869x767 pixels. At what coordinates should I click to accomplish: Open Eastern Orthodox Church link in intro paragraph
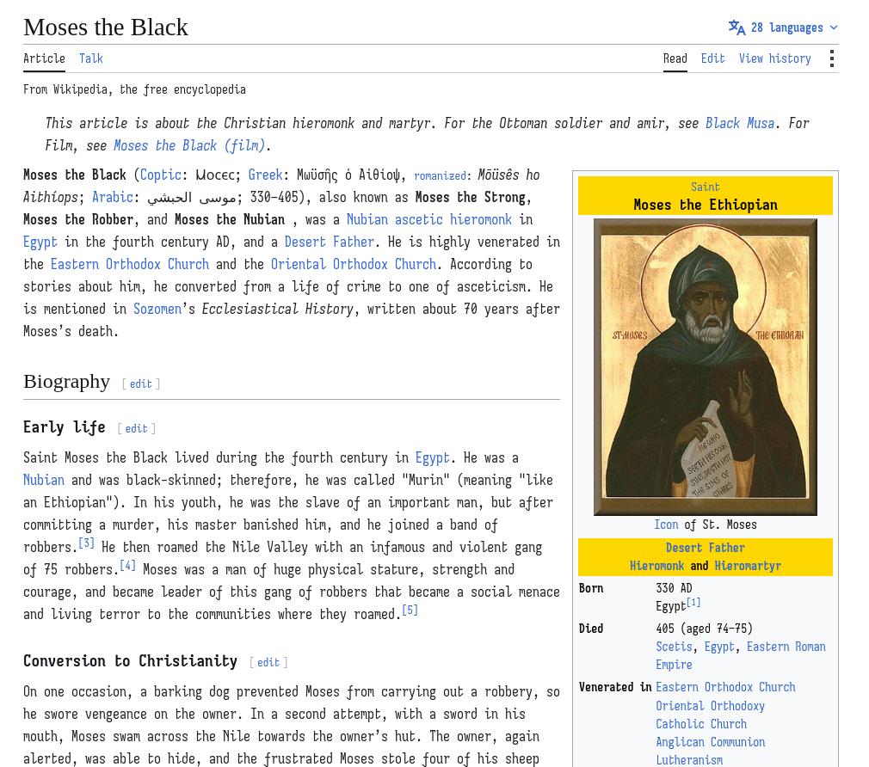pyautogui.click(x=130, y=264)
